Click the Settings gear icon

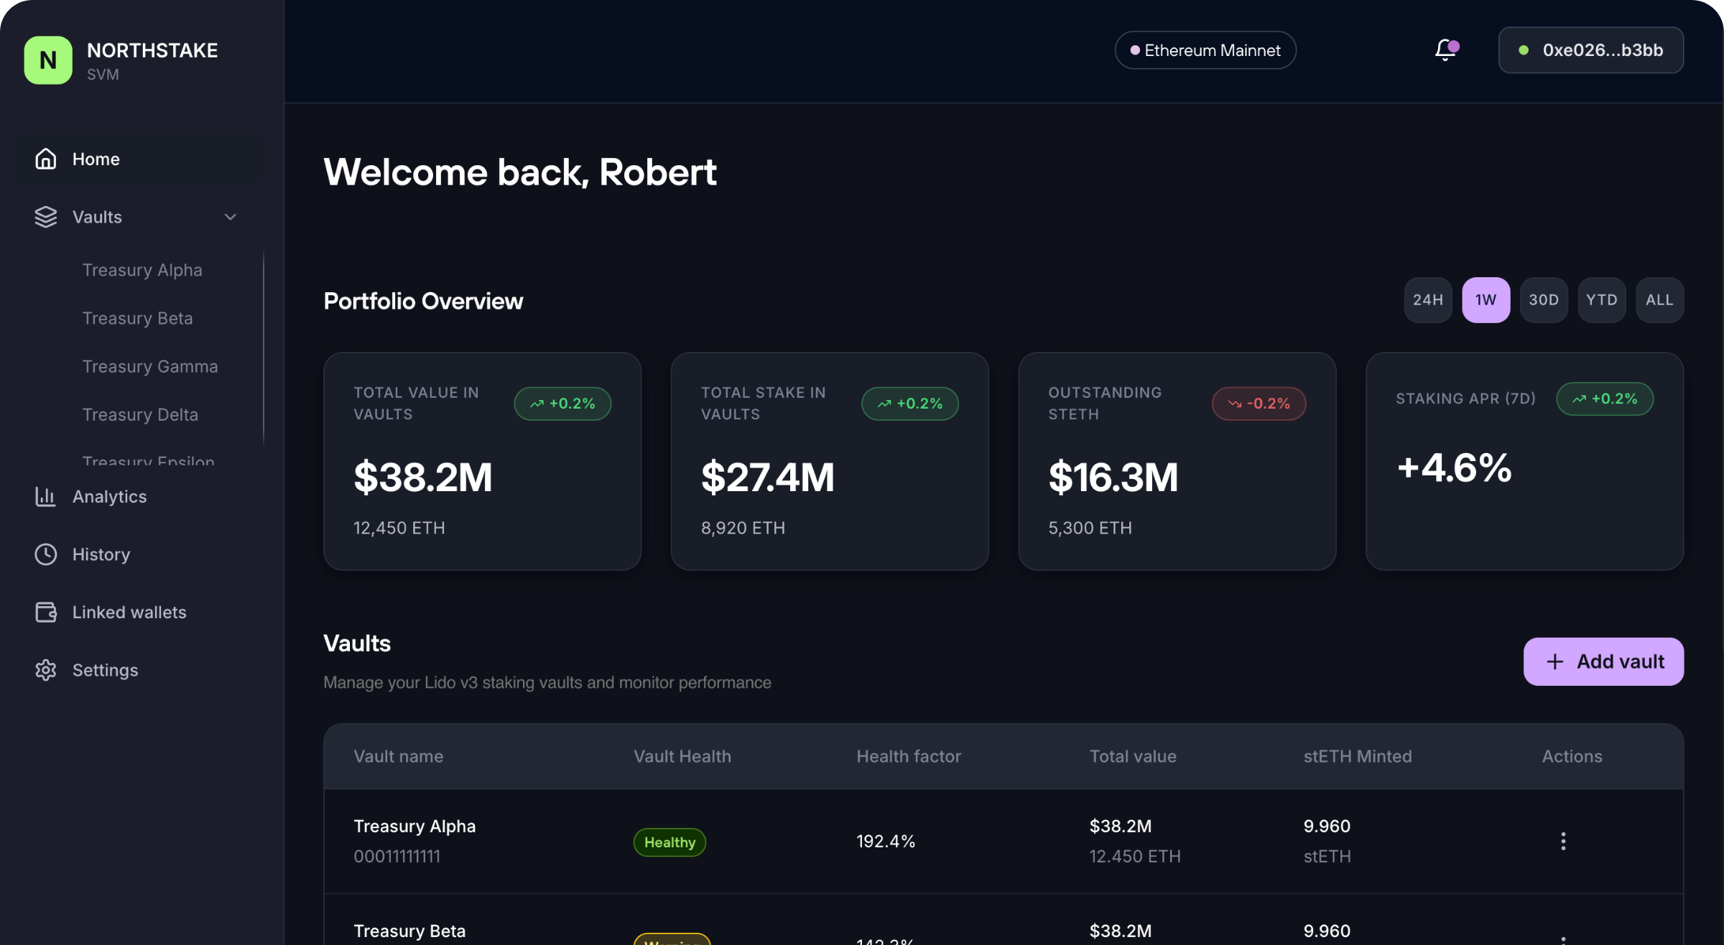pyautogui.click(x=45, y=670)
